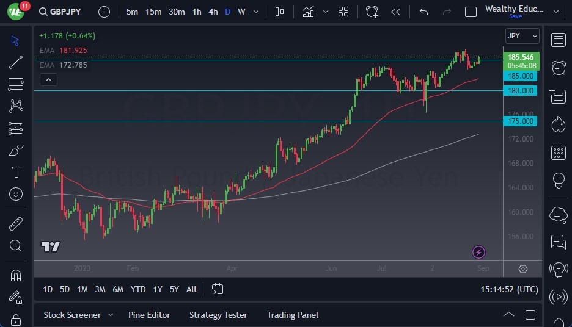The image size is (572, 327).
Task: Open the indicators chart icon
Action: [308, 12]
